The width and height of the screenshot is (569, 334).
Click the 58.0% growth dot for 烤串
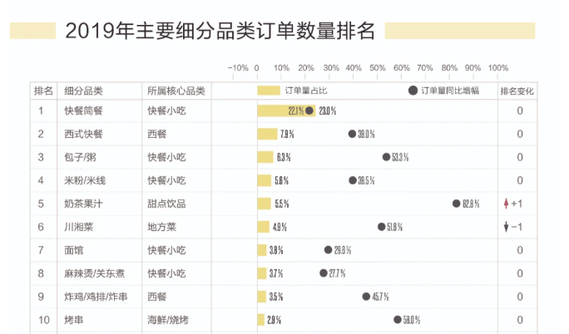tap(398, 320)
